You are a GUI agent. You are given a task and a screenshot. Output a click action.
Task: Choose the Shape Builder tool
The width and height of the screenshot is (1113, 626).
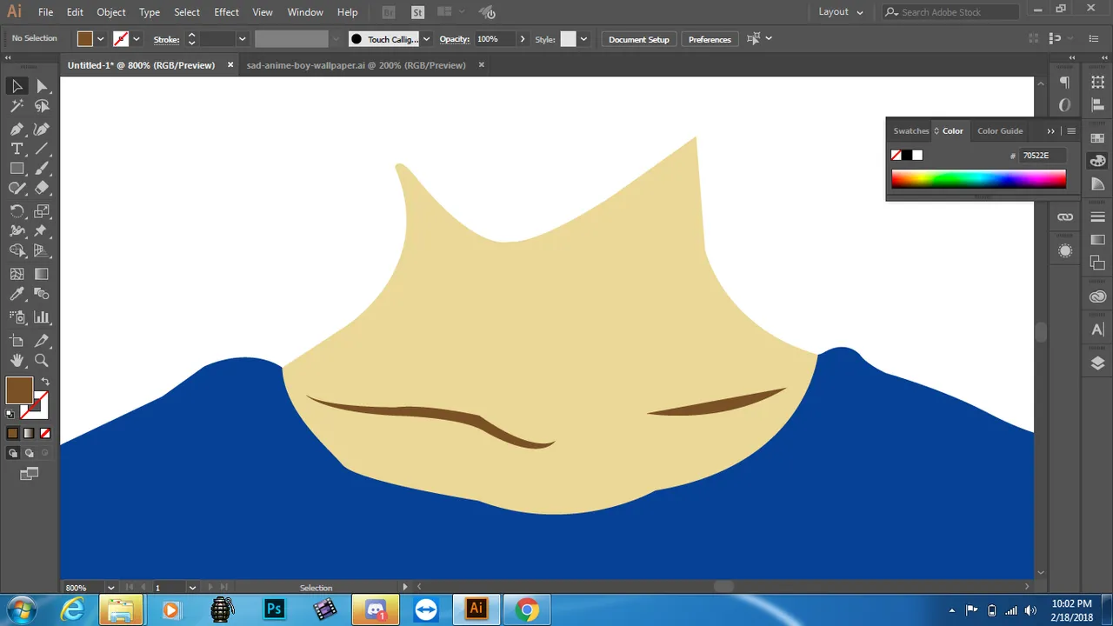click(x=17, y=251)
